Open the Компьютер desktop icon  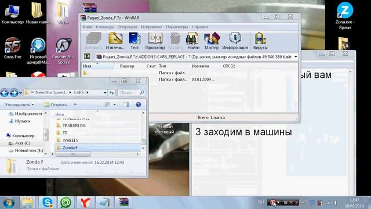click(12, 13)
